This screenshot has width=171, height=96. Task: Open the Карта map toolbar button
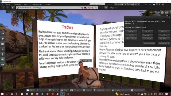pyautogui.click(x=87, y=90)
